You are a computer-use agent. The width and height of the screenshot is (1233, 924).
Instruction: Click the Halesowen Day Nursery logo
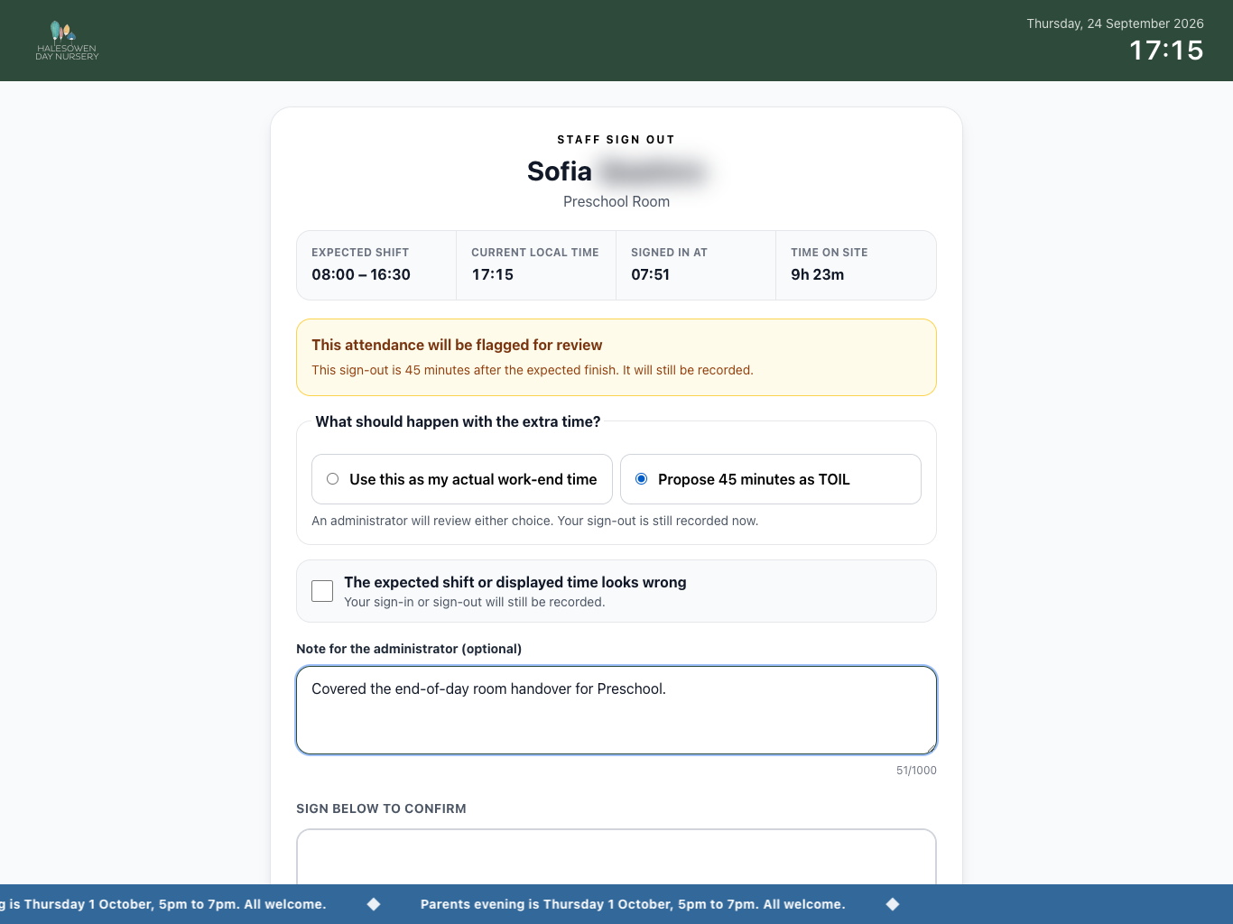(67, 41)
